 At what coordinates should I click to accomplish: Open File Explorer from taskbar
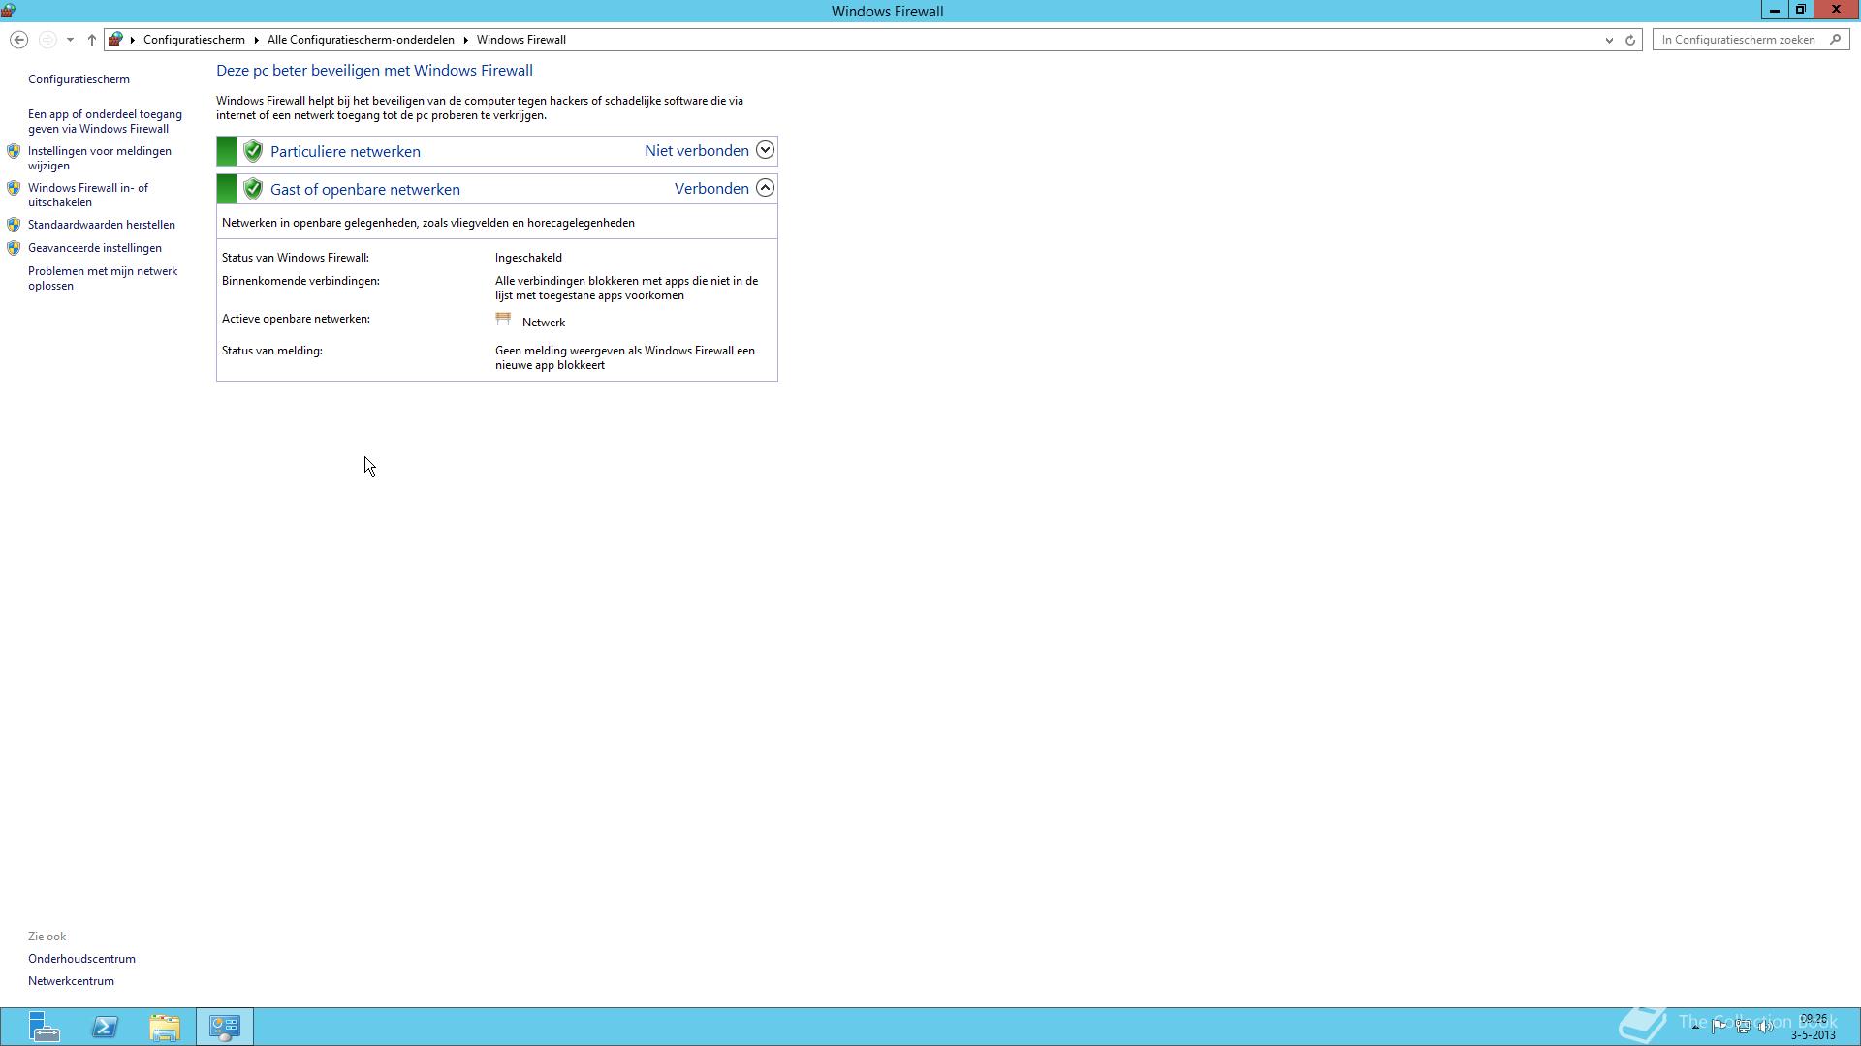165,1027
